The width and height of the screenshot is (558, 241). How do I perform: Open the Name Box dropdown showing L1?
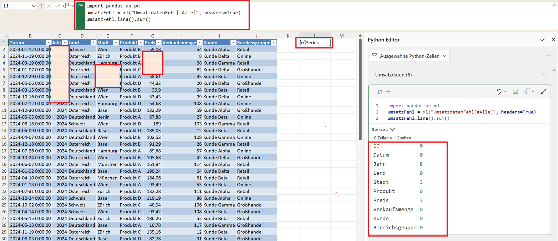[33, 6]
